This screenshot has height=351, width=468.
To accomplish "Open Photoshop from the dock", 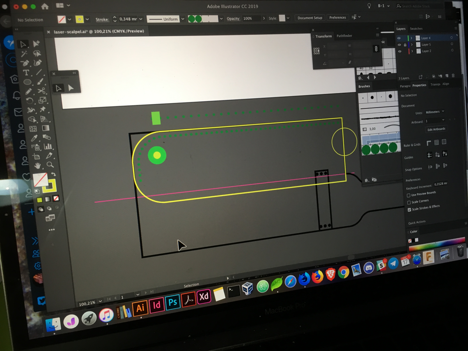I will click(x=172, y=303).
